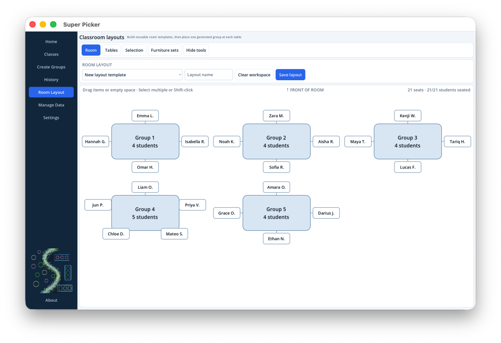The width and height of the screenshot is (501, 343).
Task: Click the Super Picker logo image in sidebar
Action: [x=51, y=270]
